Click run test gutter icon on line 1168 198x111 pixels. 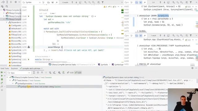(28, 16)
